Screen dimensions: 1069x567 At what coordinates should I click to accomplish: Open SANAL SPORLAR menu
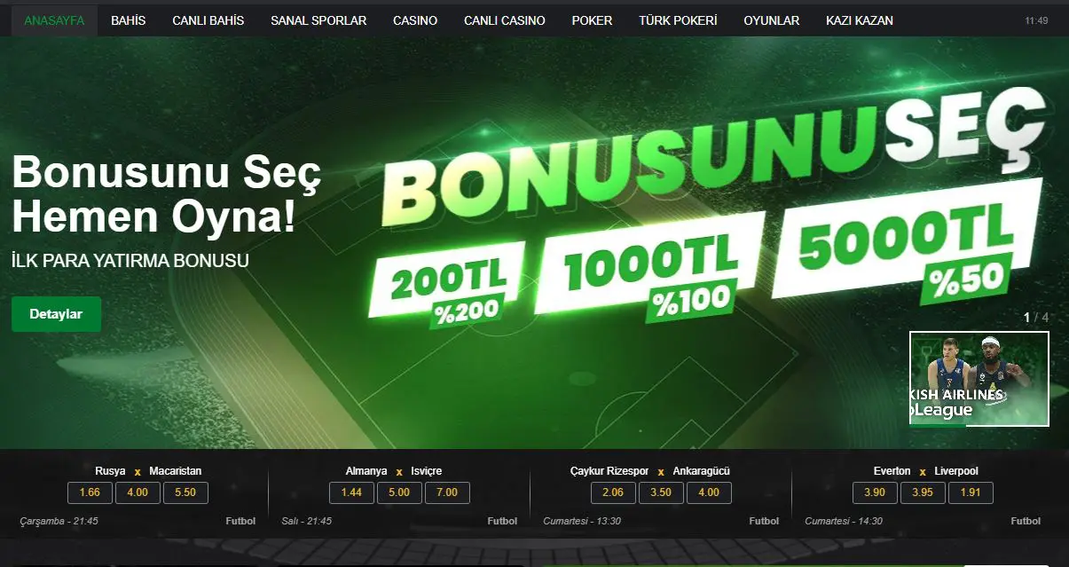[x=318, y=20]
